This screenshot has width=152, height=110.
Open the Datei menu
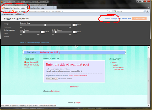tap(3, 5)
